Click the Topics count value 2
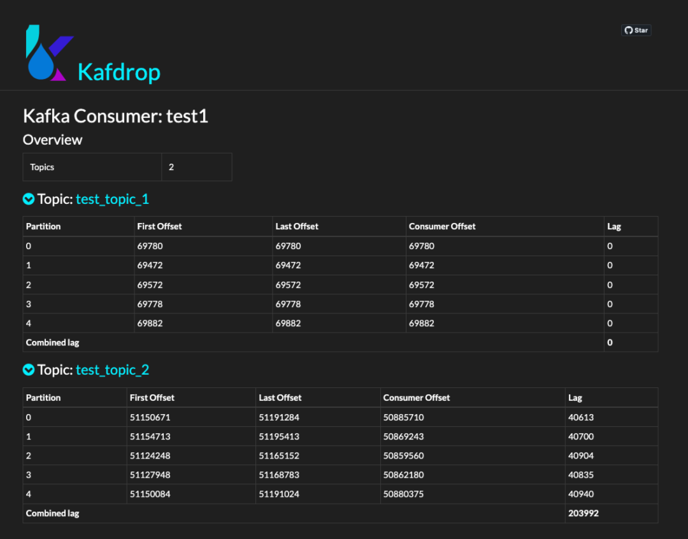 point(171,167)
